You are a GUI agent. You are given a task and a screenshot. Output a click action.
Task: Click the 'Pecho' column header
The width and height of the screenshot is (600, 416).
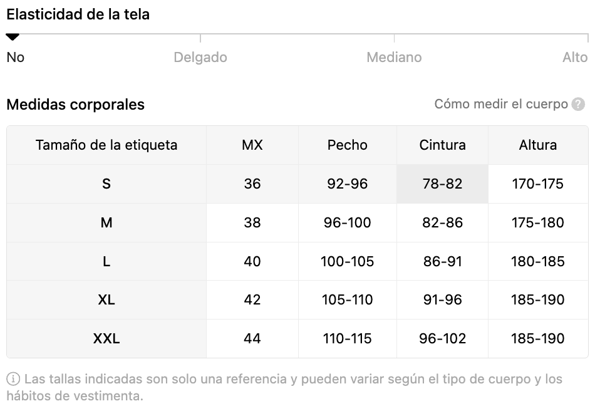point(348,145)
